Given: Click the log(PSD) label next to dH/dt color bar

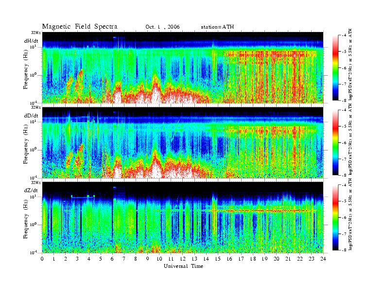Looking at the screenshot, I should (351, 65).
